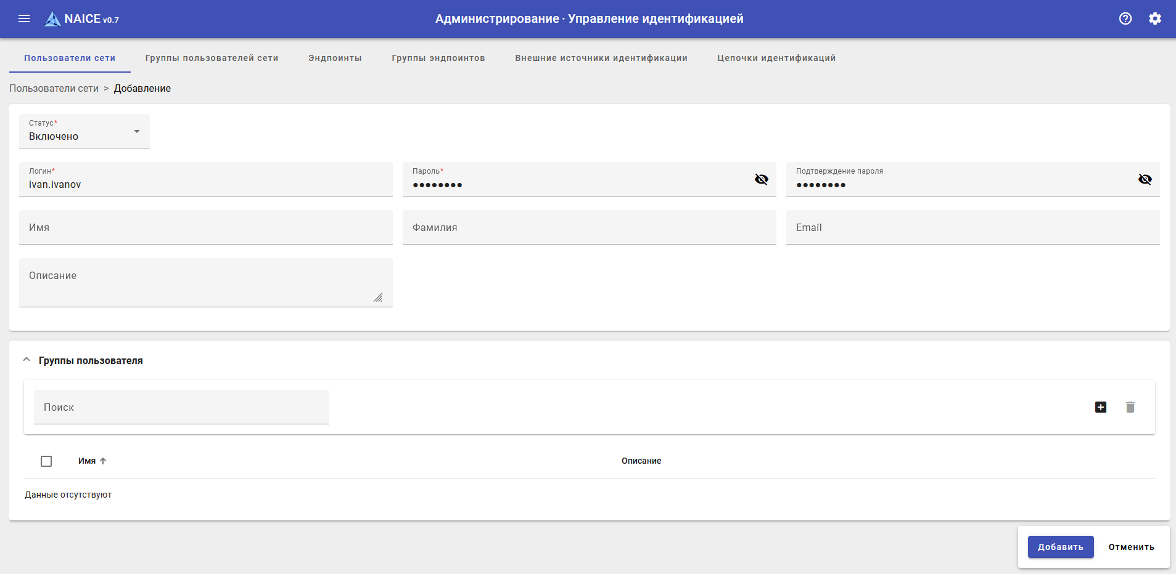Open the Эндпоинты tab
The image size is (1176, 574).
pos(335,58)
